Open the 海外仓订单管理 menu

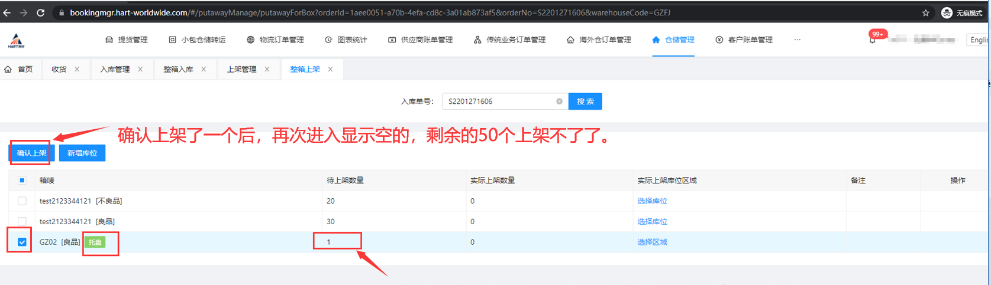point(599,40)
